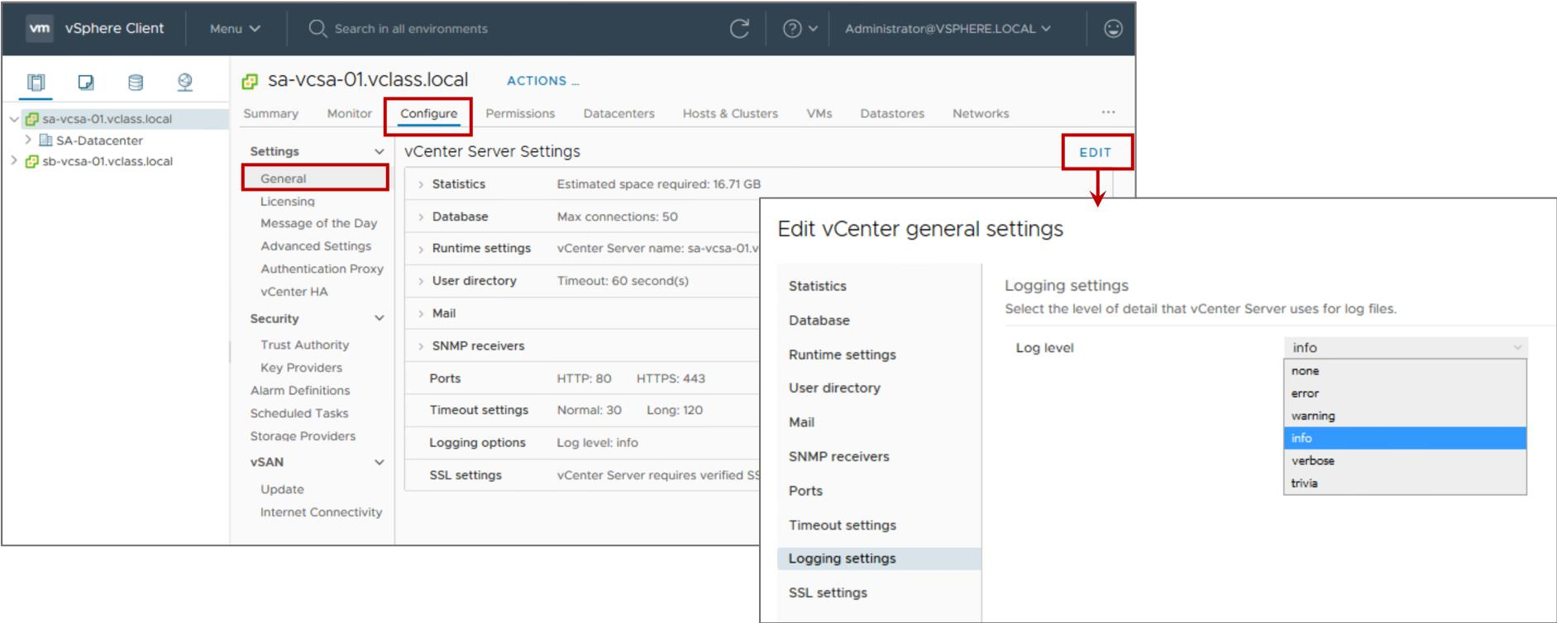Open the Hosts and Clusters inventory view icon
1557x623 pixels.
click(36, 82)
